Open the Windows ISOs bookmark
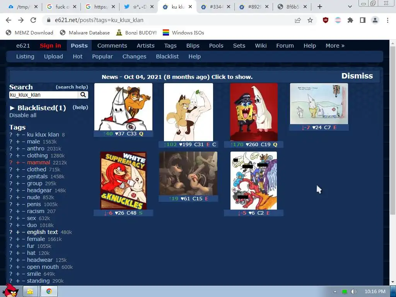 [183, 32]
